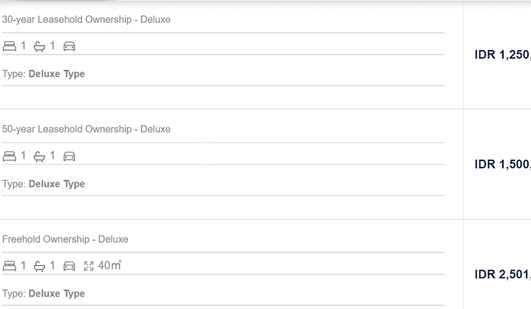
Task: Select the IDR 1,500 price
Action: pos(502,165)
